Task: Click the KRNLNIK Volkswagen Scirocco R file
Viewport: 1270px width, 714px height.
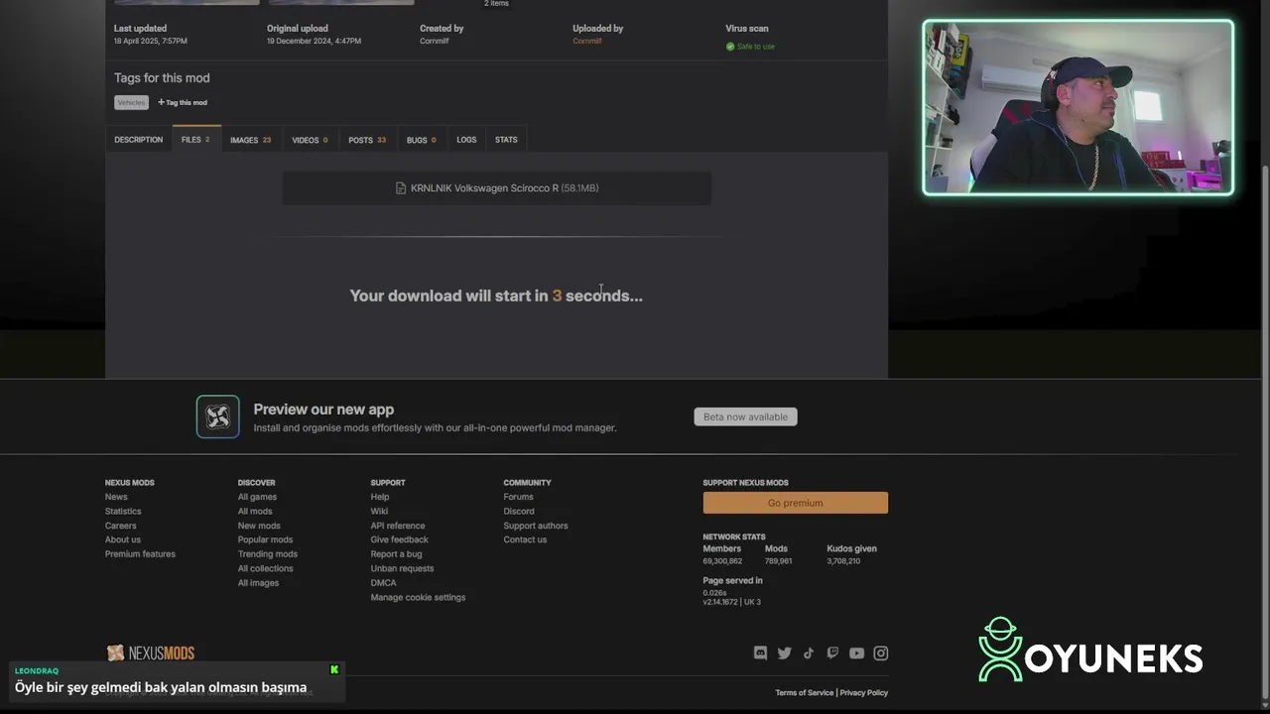Action: coord(496,188)
